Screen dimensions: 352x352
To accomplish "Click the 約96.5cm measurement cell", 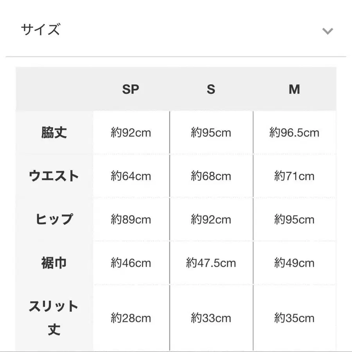I will [x=295, y=133].
